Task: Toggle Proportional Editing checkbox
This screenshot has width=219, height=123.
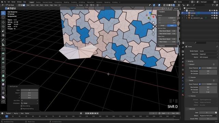Action: click(x=21, y=109)
